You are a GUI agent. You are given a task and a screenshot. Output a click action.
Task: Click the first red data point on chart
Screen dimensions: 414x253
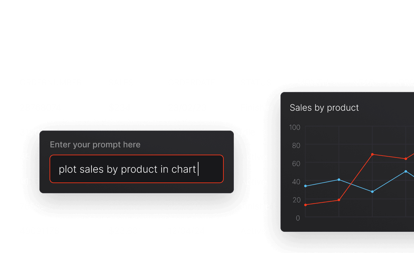[305, 205]
